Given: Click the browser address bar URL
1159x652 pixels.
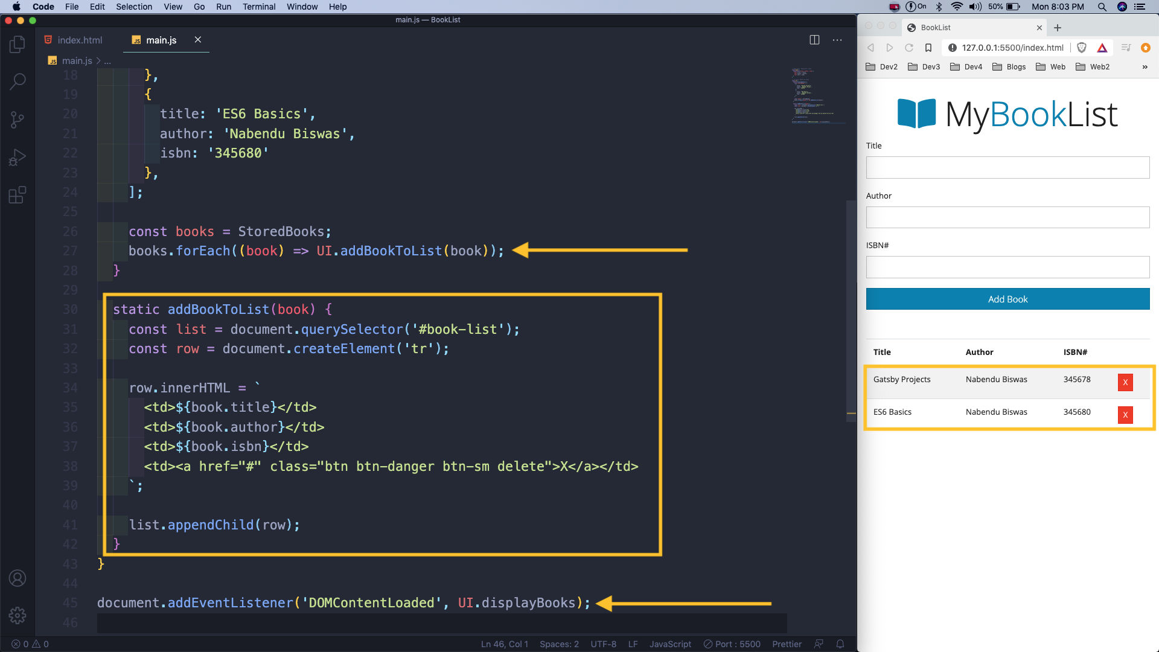Looking at the screenshot, I should [x=1012, y=48].
